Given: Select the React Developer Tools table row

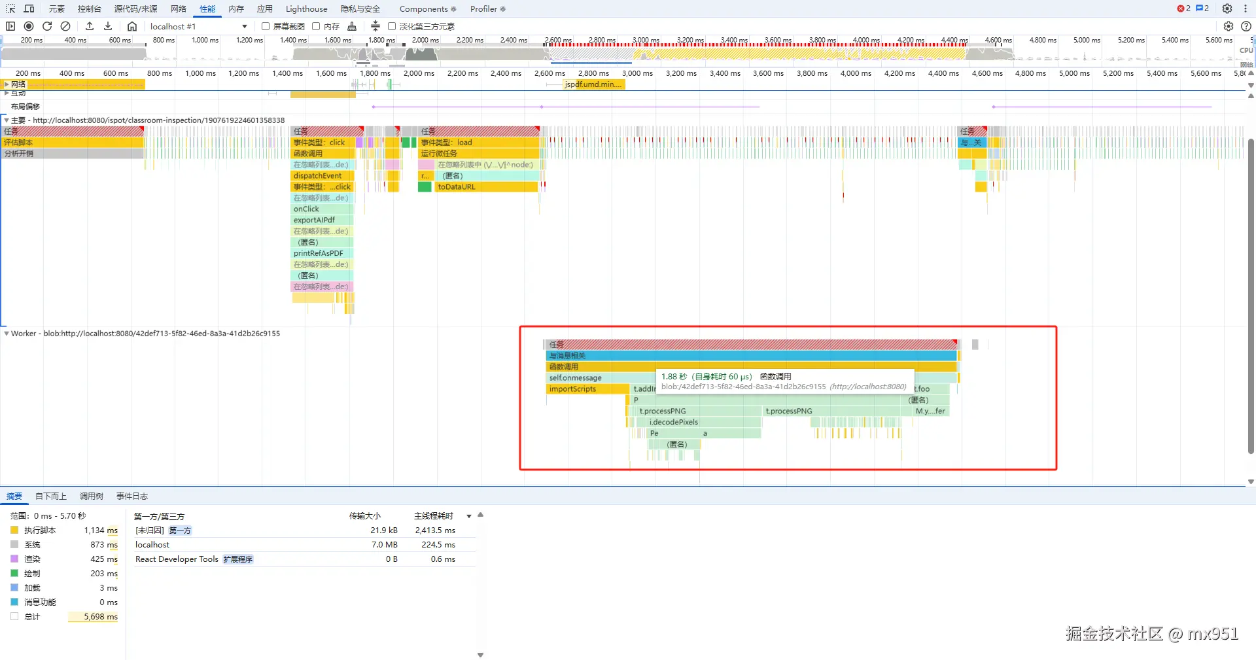Looking at the screenshot, I should [304, 559].
